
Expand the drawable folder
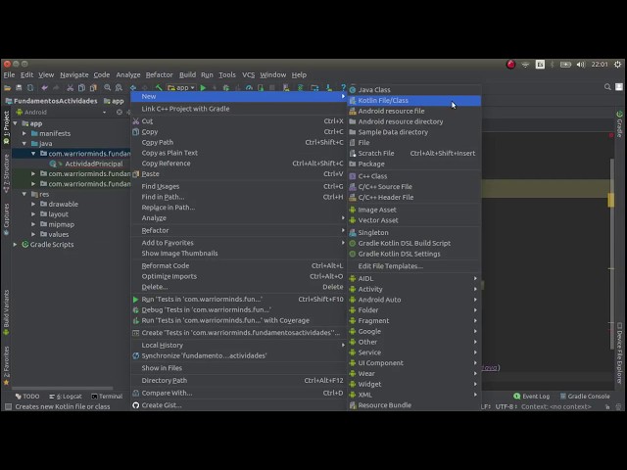33,204
